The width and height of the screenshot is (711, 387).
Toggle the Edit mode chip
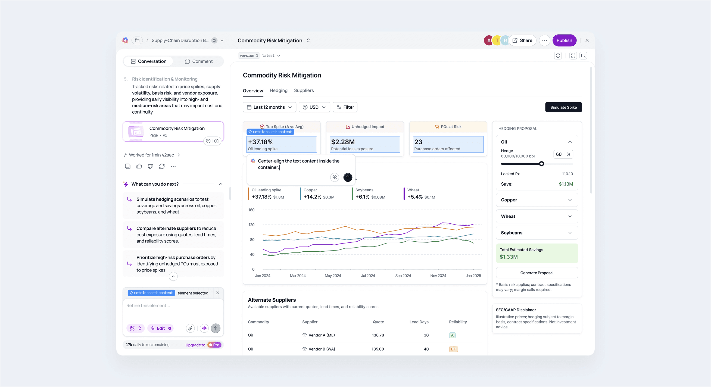click(161, 328)
